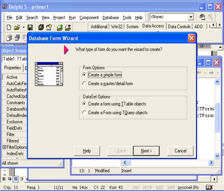
Task: Select Create a simple form option
Action: (x=102, y=75)
